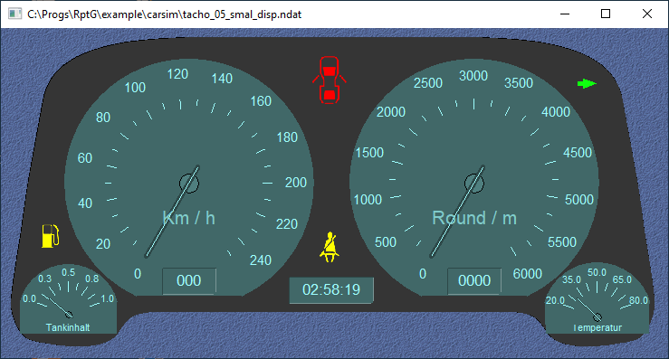The height and width of the screenshot is (359, 669).
Task: Click the Temperatur label
Action: (x=597, y=327)
